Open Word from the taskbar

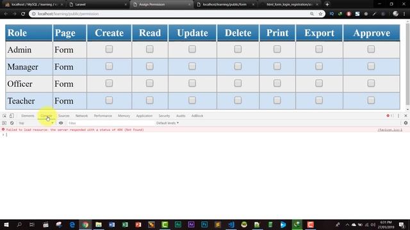click(x=111, y=224)
